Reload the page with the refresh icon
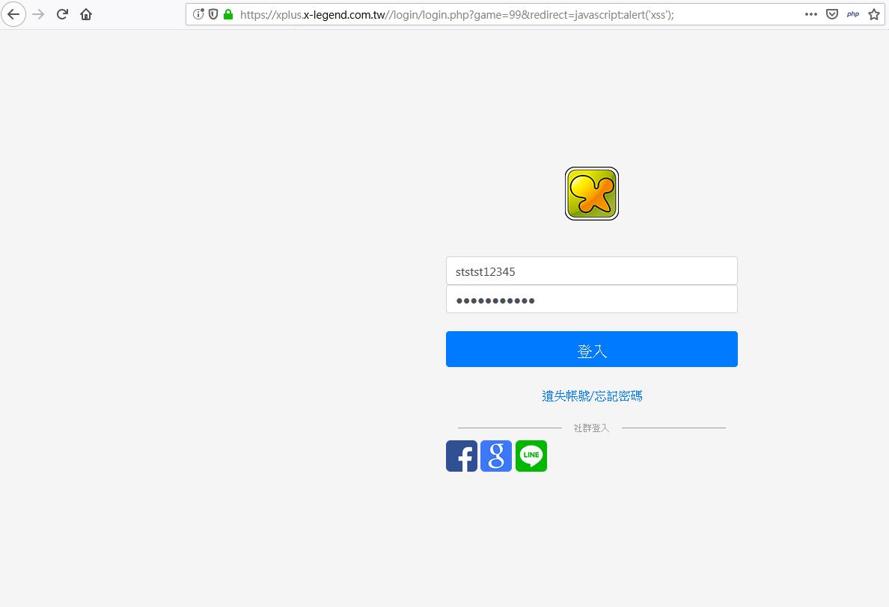The image size is (889, 607). coord(62,14)
